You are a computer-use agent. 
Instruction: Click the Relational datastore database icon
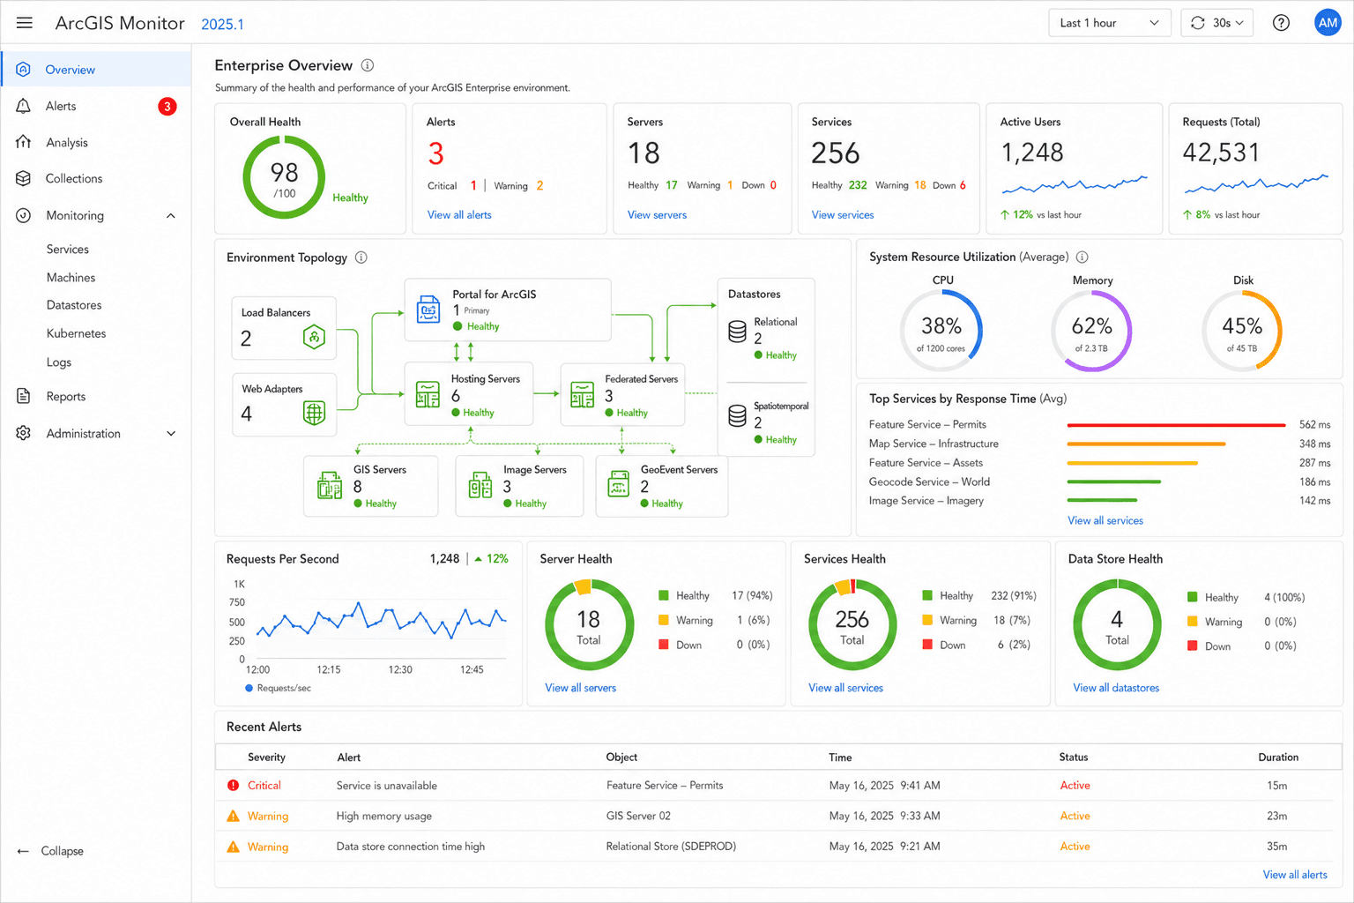click(x=738, y=332)
